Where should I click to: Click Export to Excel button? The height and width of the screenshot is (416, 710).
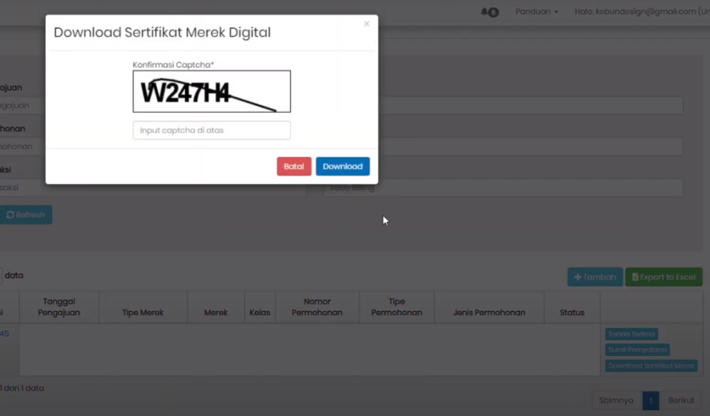coord(664,277)
